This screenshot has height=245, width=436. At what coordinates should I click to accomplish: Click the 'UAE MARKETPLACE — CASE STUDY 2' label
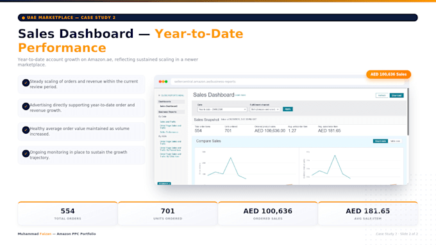tap(71, 18)
